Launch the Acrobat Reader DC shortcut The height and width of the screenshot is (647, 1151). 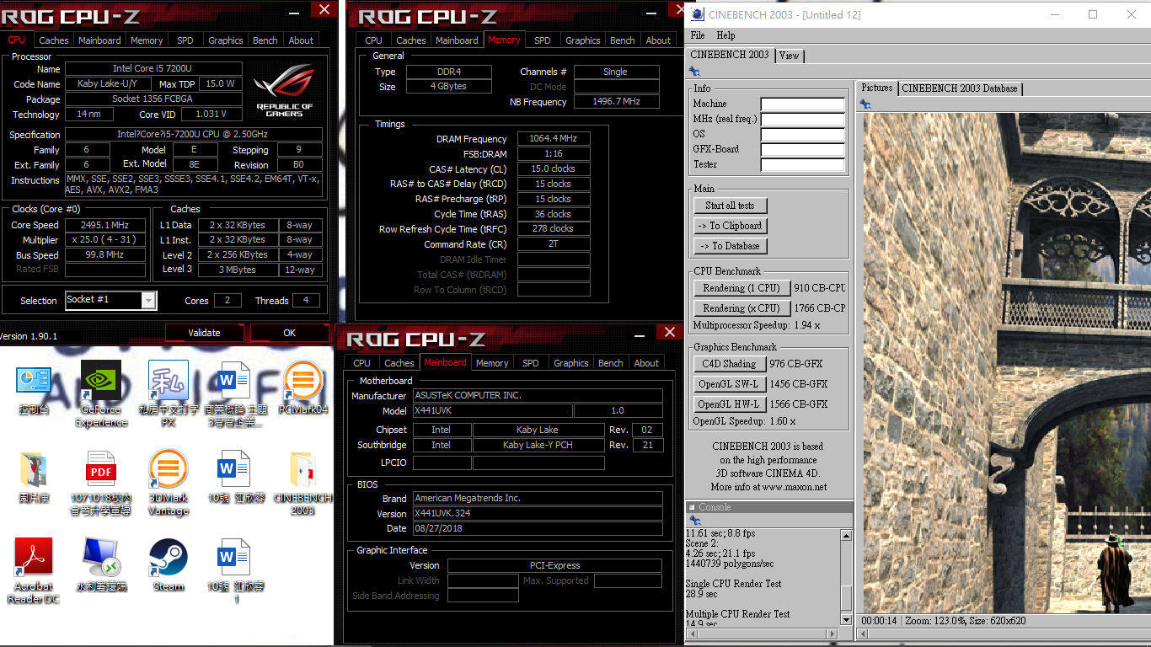point(34,571)
